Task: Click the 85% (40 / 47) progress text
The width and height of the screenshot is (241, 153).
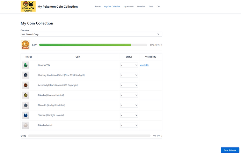Action: pyautogui.click(x=156, y=45)
